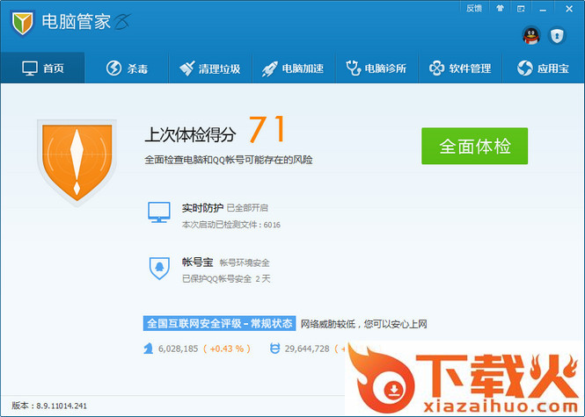Click 网络威胁较低，您可以安心上网 text
This screenshot has width=585, height=417.
364,324
